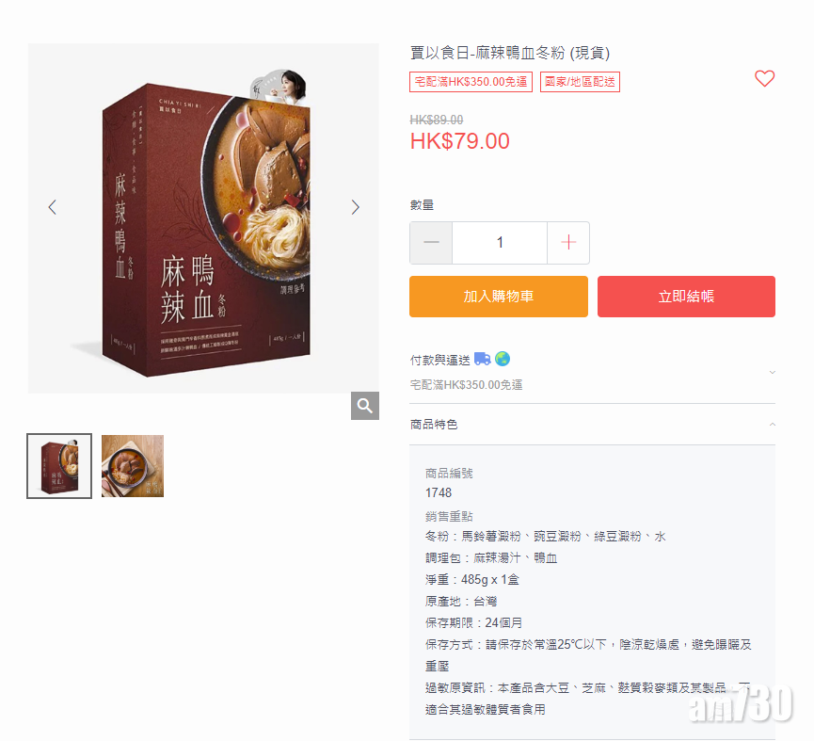Click main product box image
The image size is (814, 741).
(203, 218)
